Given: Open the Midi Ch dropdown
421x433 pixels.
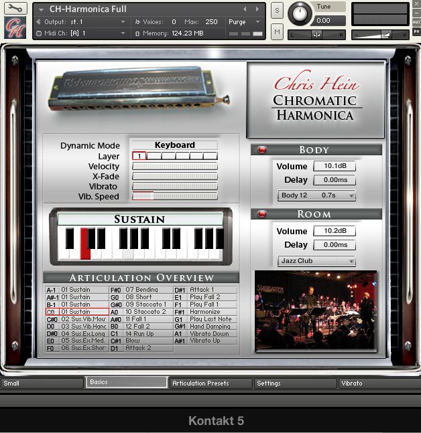Looking at the screenshot, I should tap(123, 33).
